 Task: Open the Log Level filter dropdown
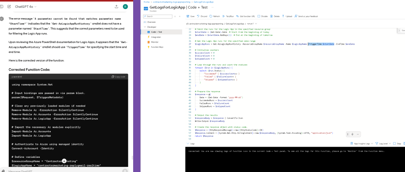(x=384, y=144)
